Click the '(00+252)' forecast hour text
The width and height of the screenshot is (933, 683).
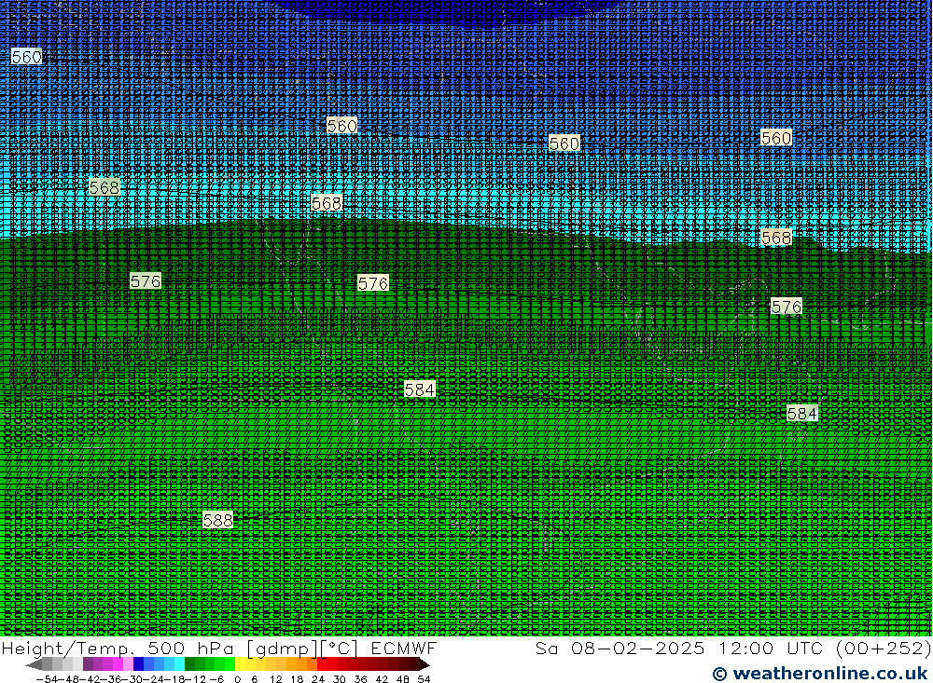(884, 648)
